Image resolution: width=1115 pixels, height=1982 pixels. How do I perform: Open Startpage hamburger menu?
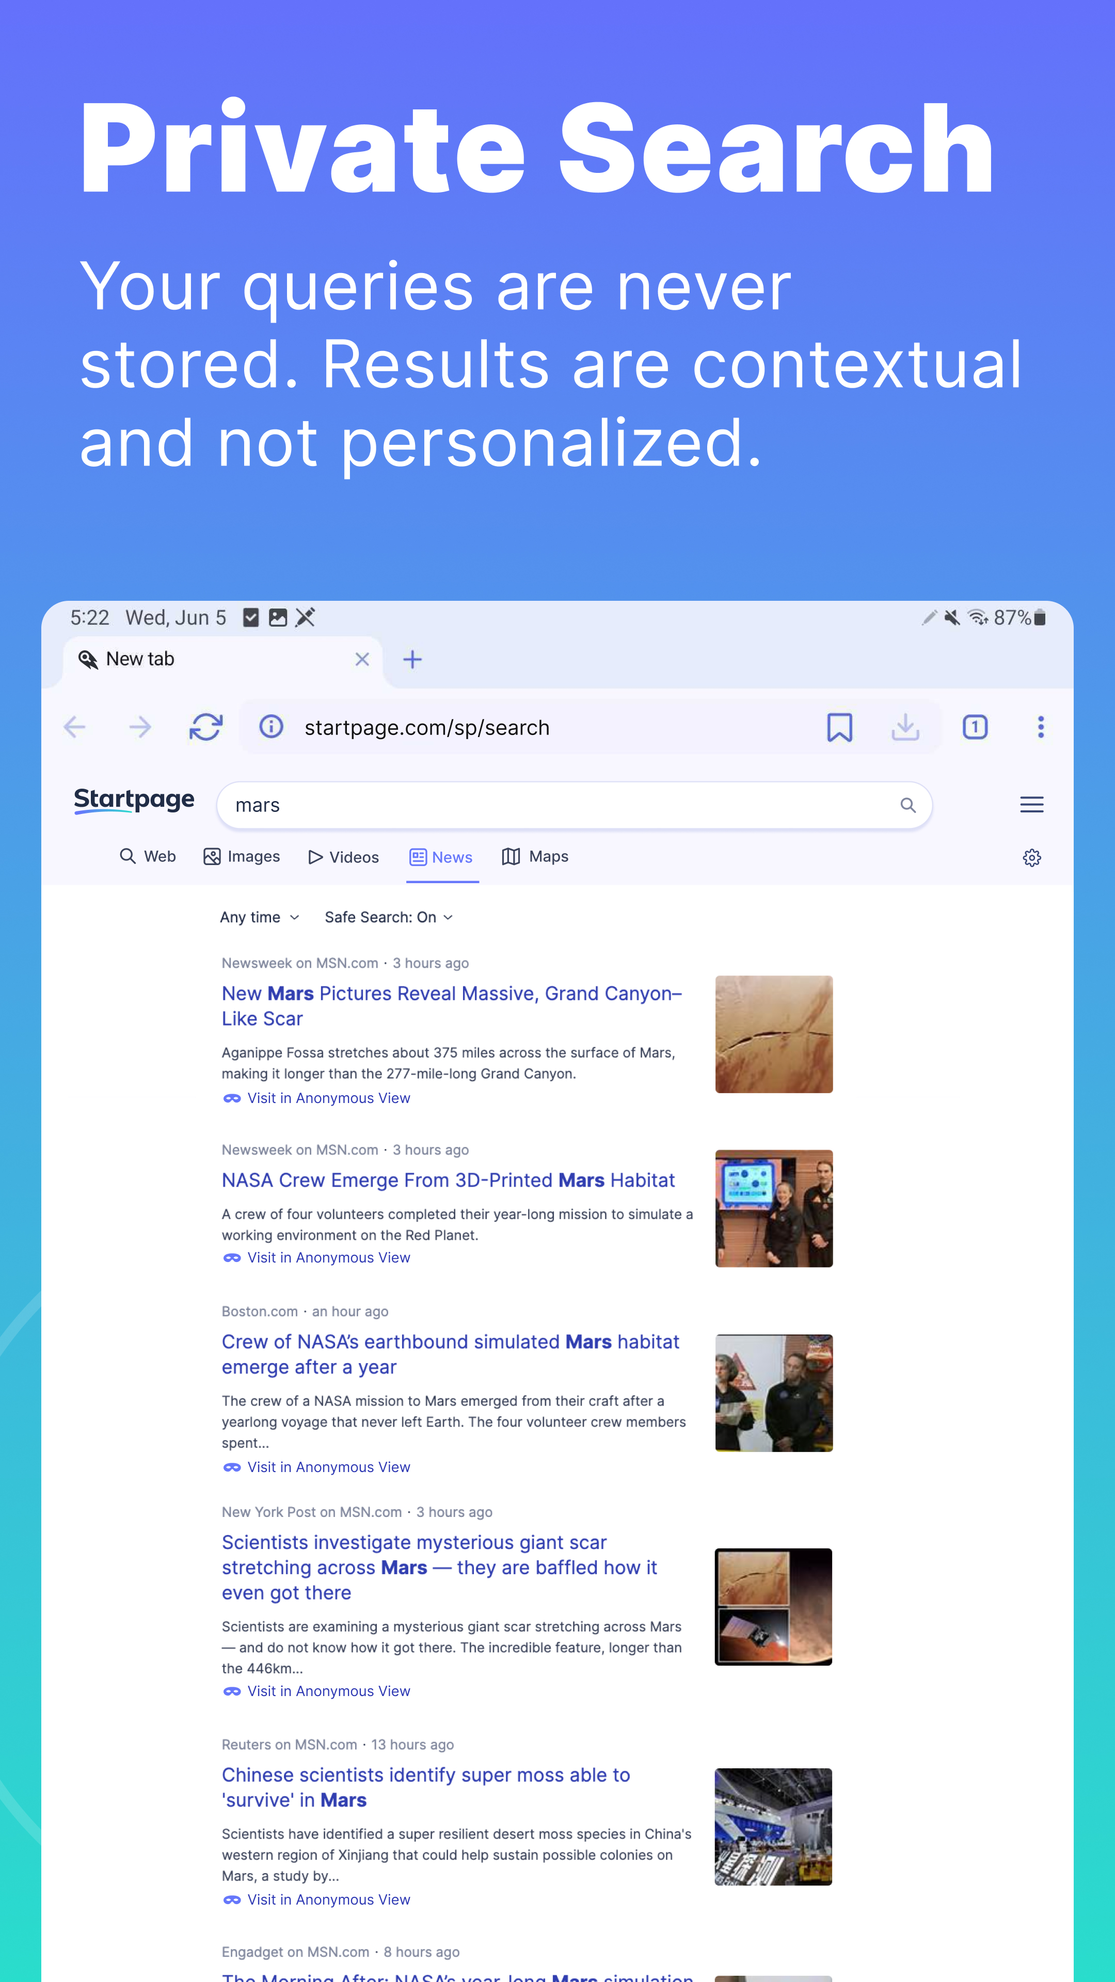(x=1031, y=805)
